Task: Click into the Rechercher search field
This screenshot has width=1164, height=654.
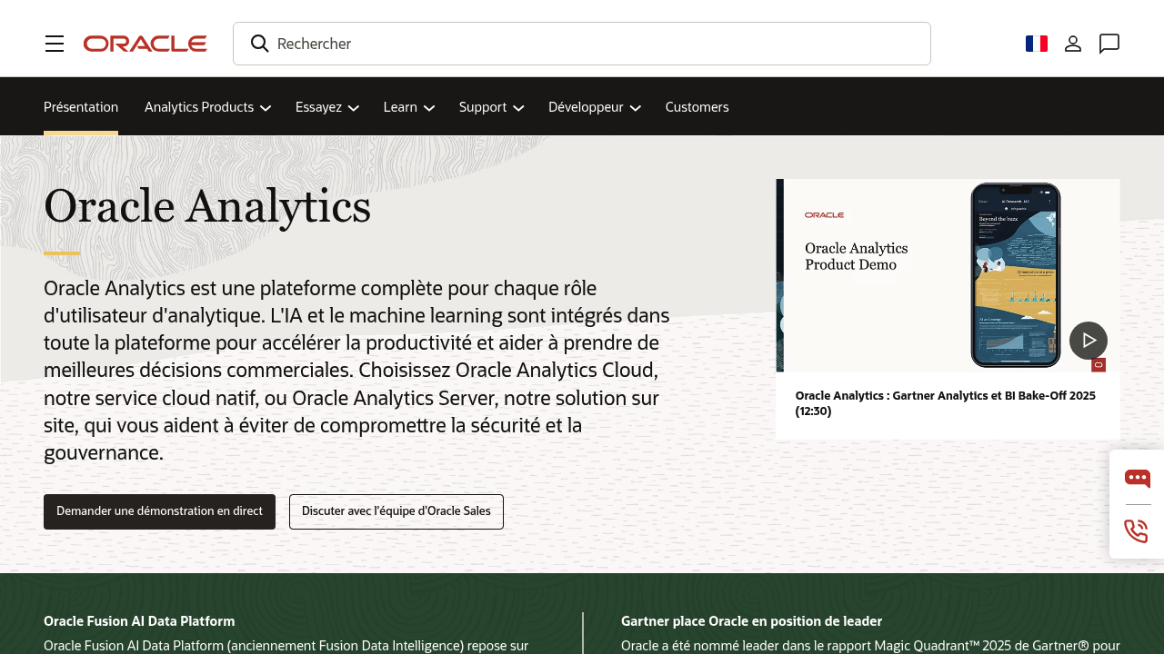Action: 582,44
